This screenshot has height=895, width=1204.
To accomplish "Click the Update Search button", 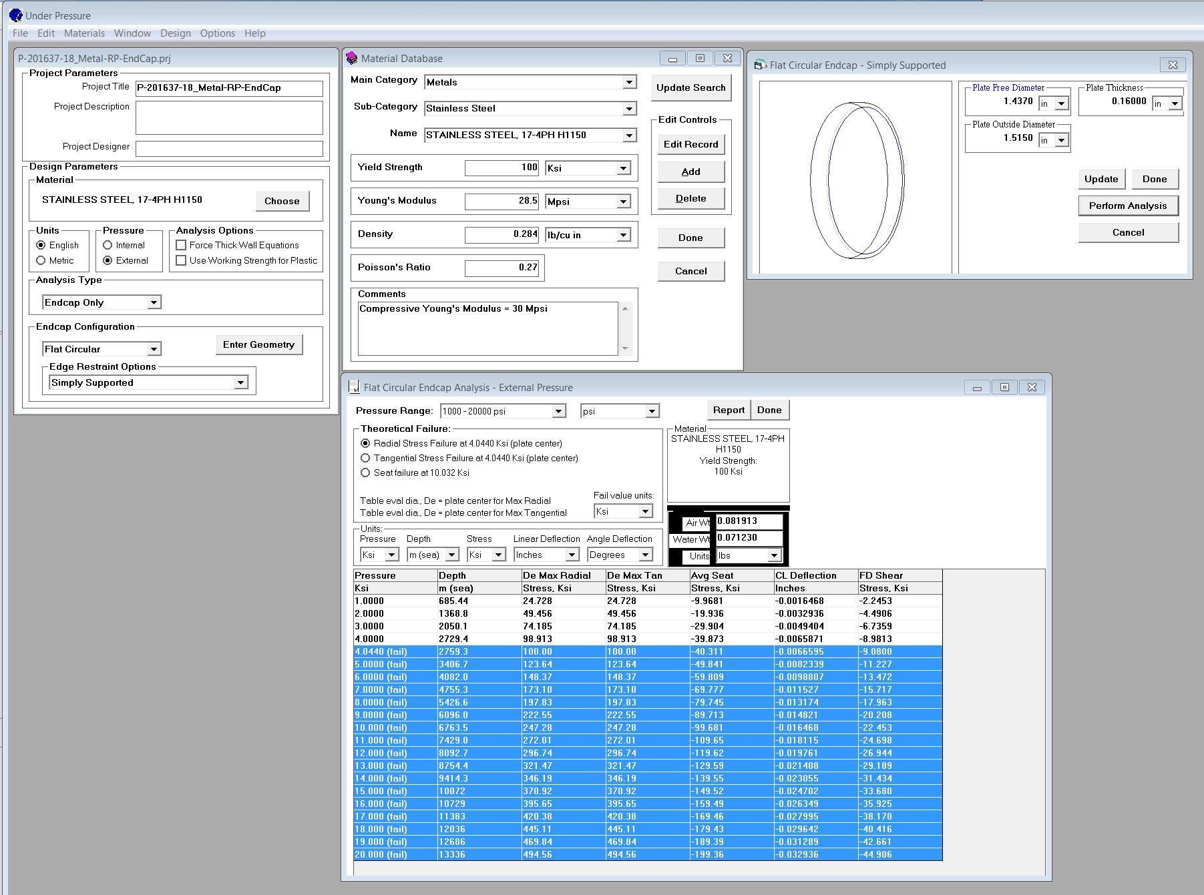I will pos(690,87).
